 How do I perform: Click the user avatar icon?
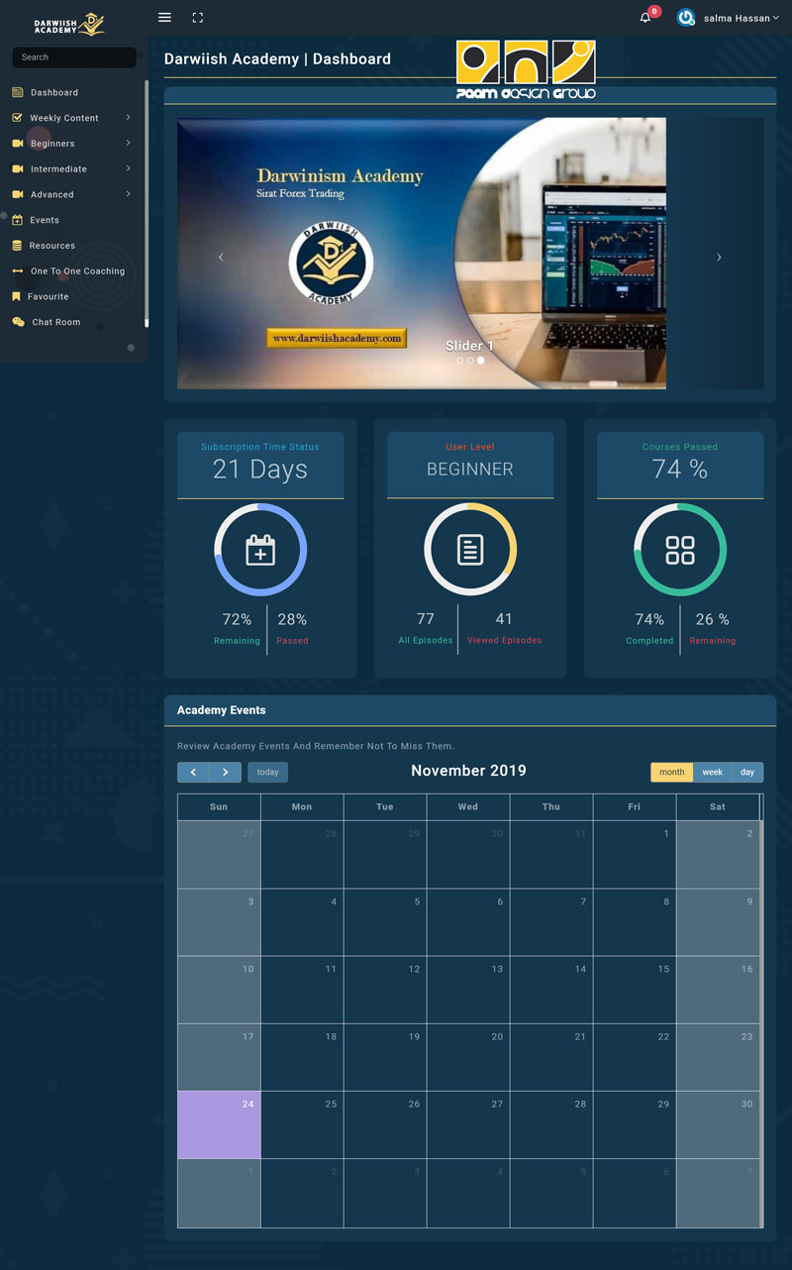686,18
